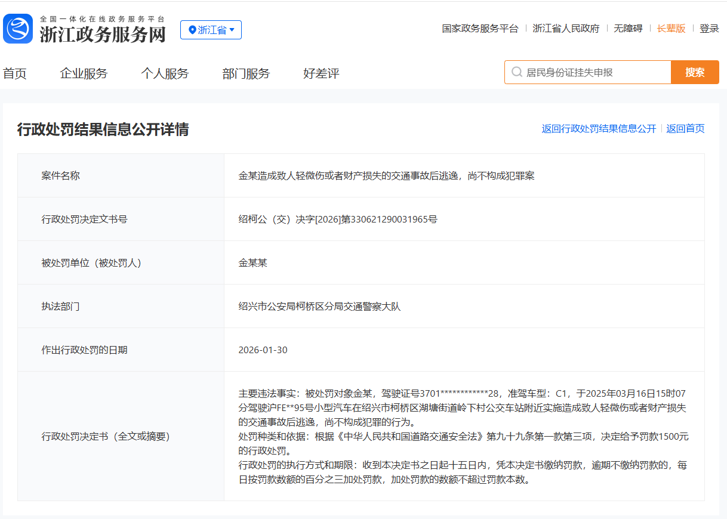The image size is (727, 519).
Task: Go back home via 返回首页 link
Action: (x=685, y=128)
